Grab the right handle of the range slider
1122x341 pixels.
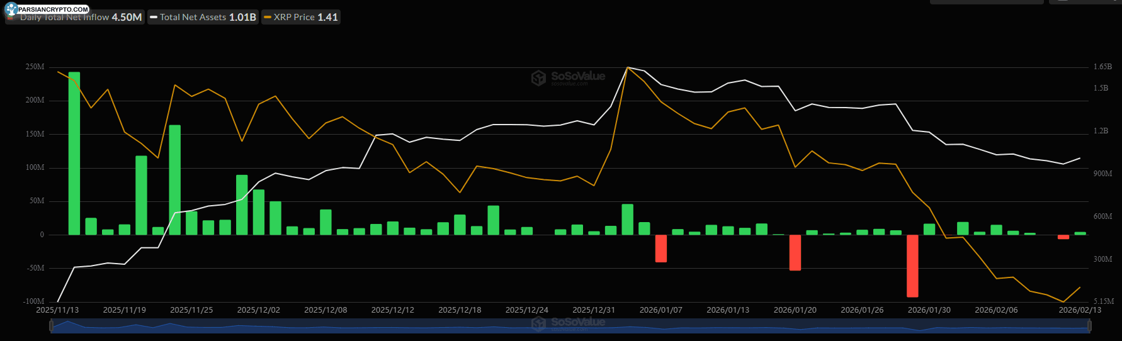pos(1089,326)
